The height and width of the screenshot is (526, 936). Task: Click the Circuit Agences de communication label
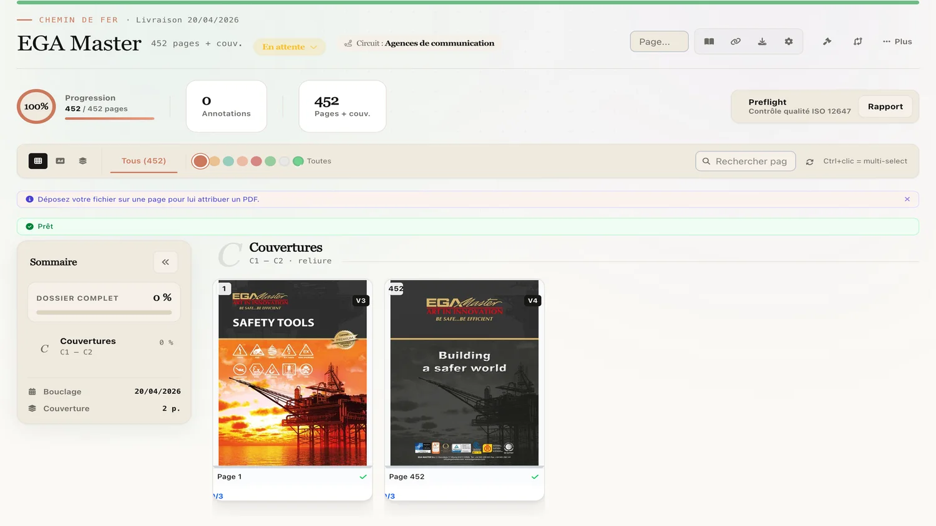439,43
